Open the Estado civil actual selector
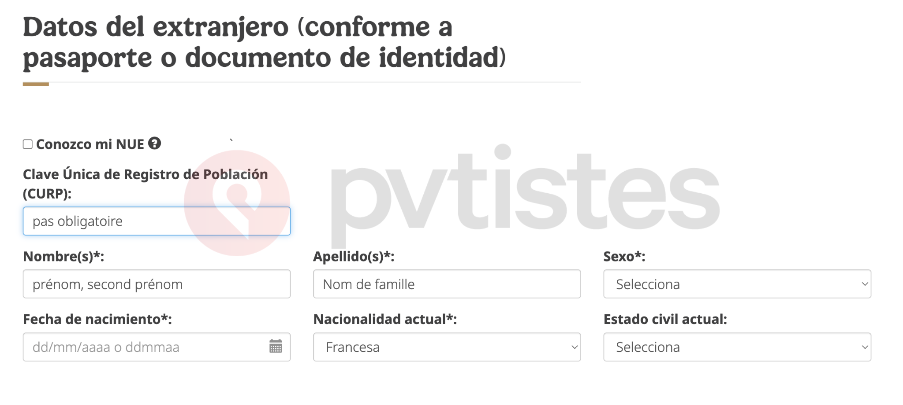Image resolution: width=903 pixels, height=405 pixels. pyautogui.click(x=737, y=347)
